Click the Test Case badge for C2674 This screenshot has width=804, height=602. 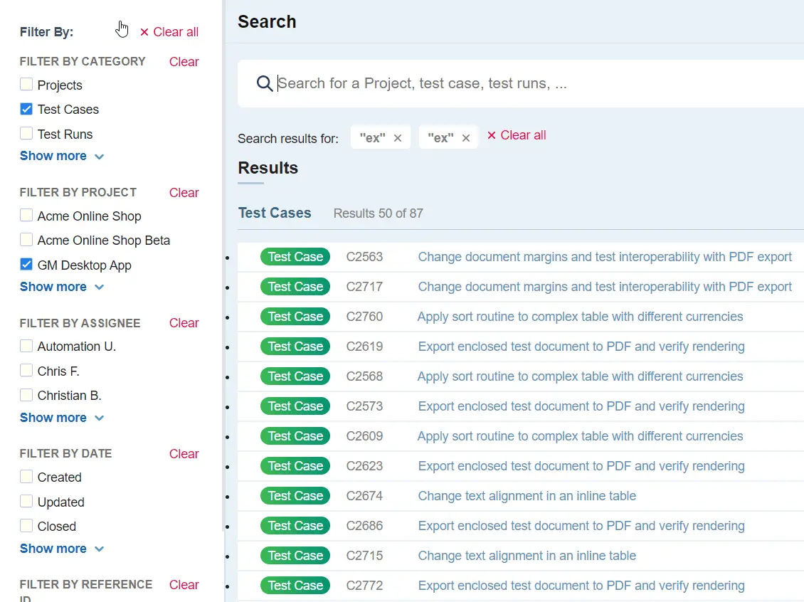pos(295,496)
